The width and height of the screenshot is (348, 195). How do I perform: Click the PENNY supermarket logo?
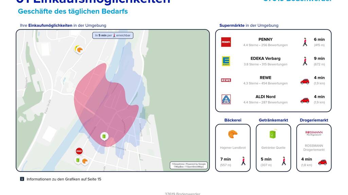point(226,42)
